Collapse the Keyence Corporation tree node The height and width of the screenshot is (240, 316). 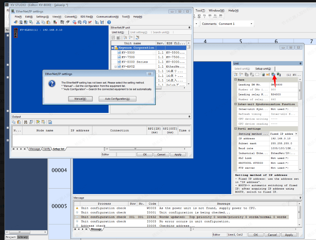113,48
